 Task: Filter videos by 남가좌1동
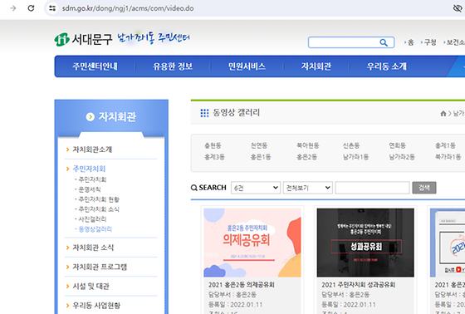(x=355, y=157)
